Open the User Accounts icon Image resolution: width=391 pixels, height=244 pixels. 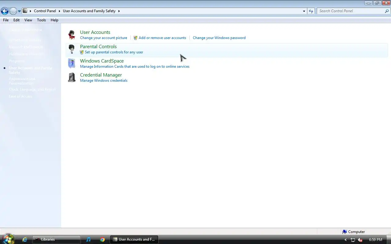[x=72, y=35]
